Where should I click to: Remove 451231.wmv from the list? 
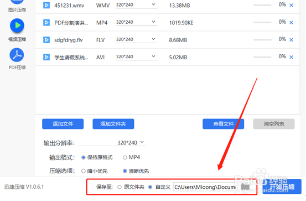(x=292, y=6)
